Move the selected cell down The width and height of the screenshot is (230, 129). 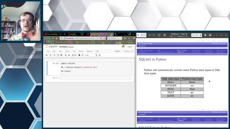[69, 55]
